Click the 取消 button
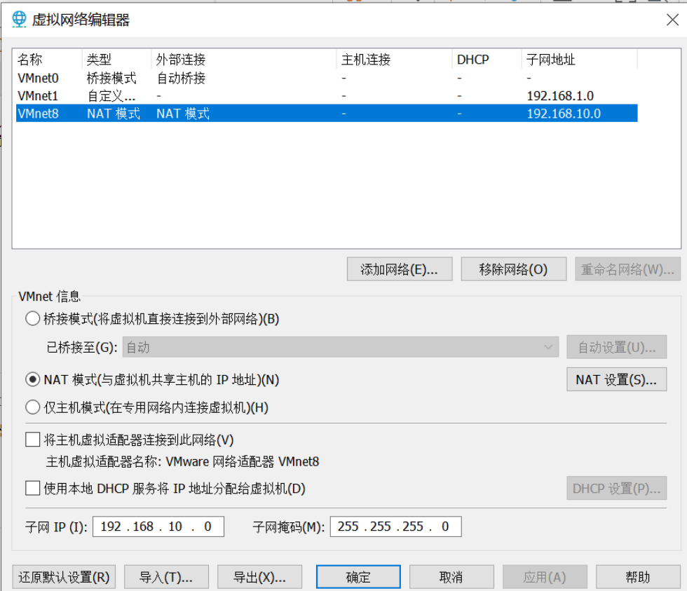Viewport: 687px width, 591px height. [451, 577]
